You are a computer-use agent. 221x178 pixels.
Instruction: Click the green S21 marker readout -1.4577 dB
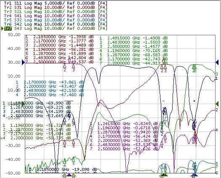pos(155,47)
